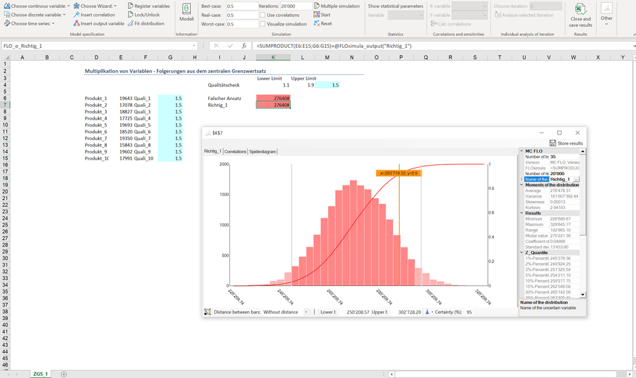The image size is (636, 378).
Task: Click the Calc correlations icon
Action: coord(434,24)
